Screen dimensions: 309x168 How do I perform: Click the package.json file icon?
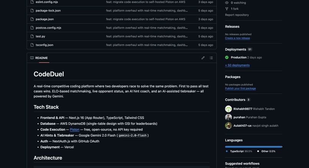point(32,19)
